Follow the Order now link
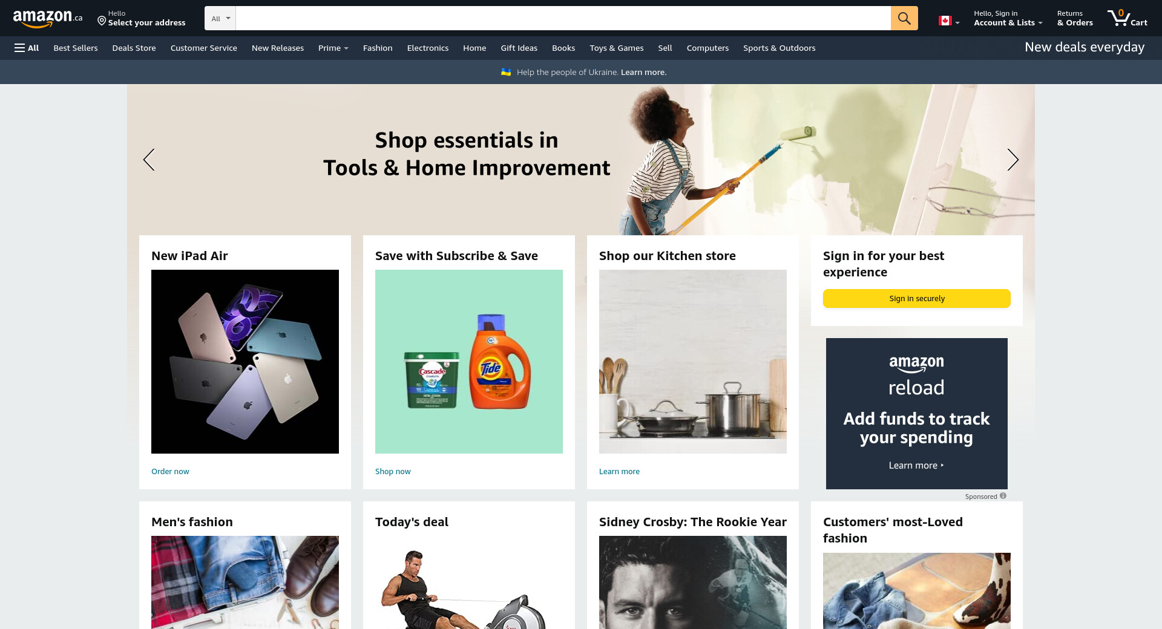The width and height of the screenshot is (1162, 629). pyautogui.click(x=170, y=471)
